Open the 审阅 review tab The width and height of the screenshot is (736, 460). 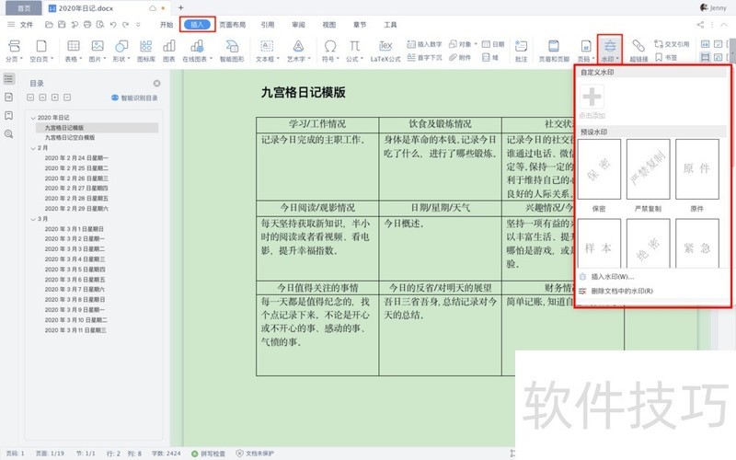(x=297, y=25)
